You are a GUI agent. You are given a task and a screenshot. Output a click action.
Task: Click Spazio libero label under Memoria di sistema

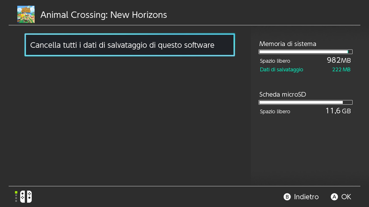tap(275, 61)
